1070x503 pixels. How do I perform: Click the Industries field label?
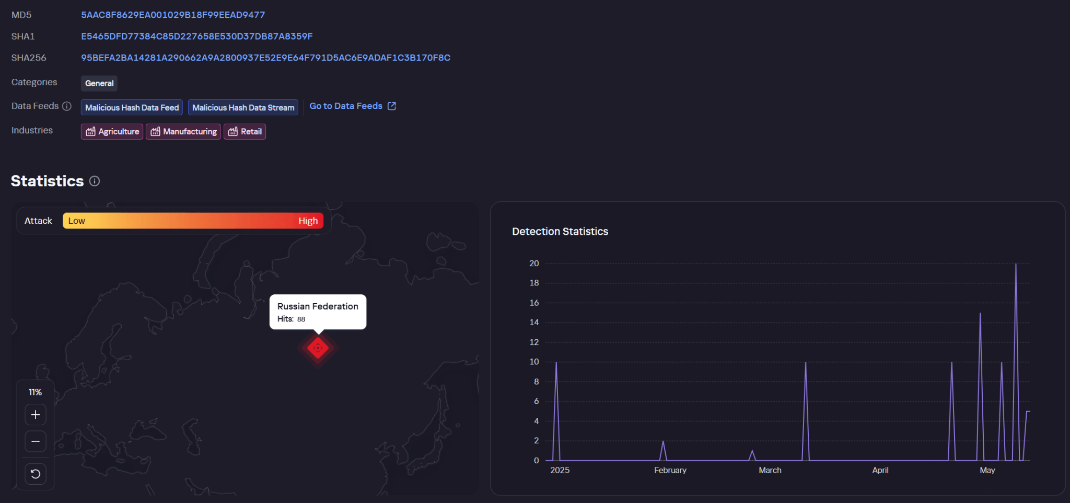pos(32,130)
